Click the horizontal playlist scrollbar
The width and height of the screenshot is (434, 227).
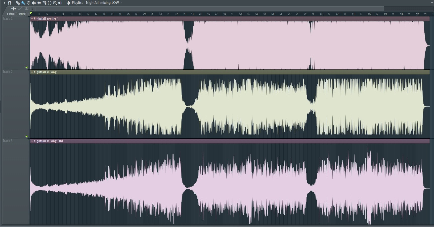[209, 9]
